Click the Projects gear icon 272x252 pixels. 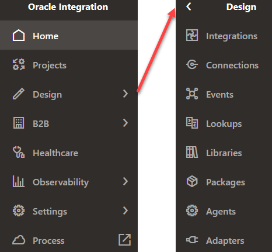click(x=19, y=64)
